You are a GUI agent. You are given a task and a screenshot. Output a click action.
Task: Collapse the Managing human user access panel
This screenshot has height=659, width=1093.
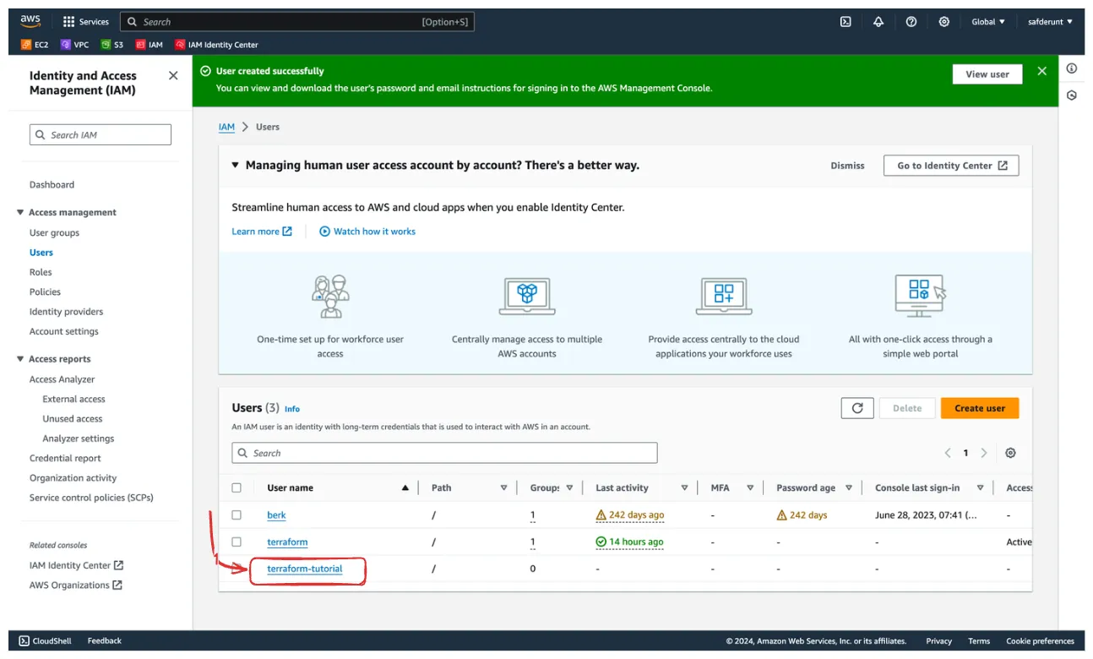pos(236,166)
